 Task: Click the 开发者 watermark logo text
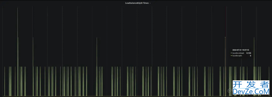pyautogui.click(x=251, y=84)
